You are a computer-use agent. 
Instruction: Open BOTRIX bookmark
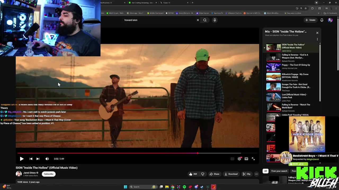coord(170,13)
